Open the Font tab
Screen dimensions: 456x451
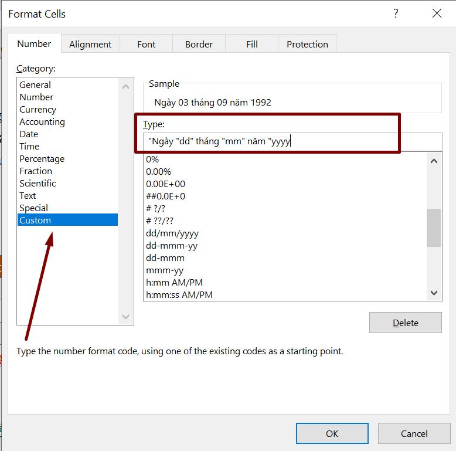(146, 44)
